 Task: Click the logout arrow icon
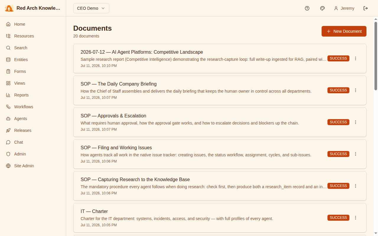[366, 8]
